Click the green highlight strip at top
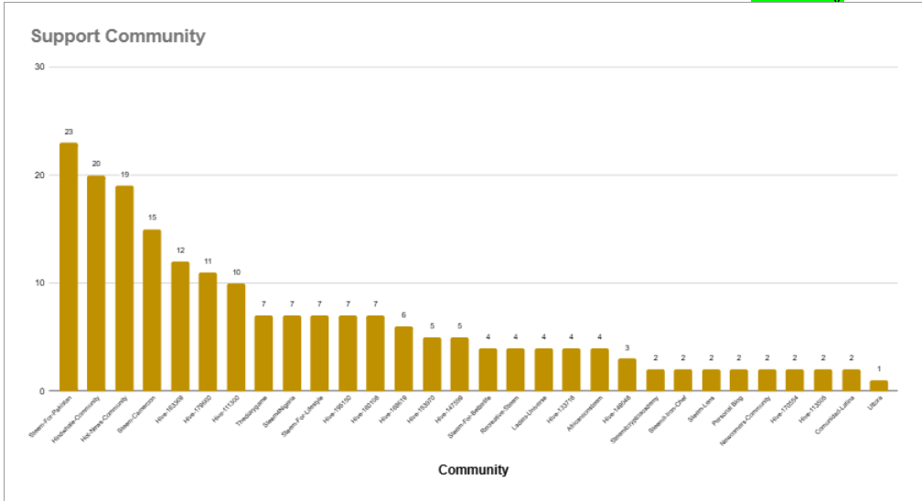 [x=798, y=1]
